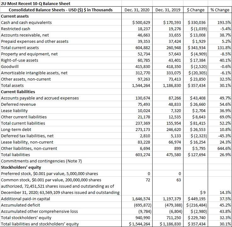This screenshot has height=227, width=232.
Task: Select the $500,629 cash value cell
Action: click(137, 22)
